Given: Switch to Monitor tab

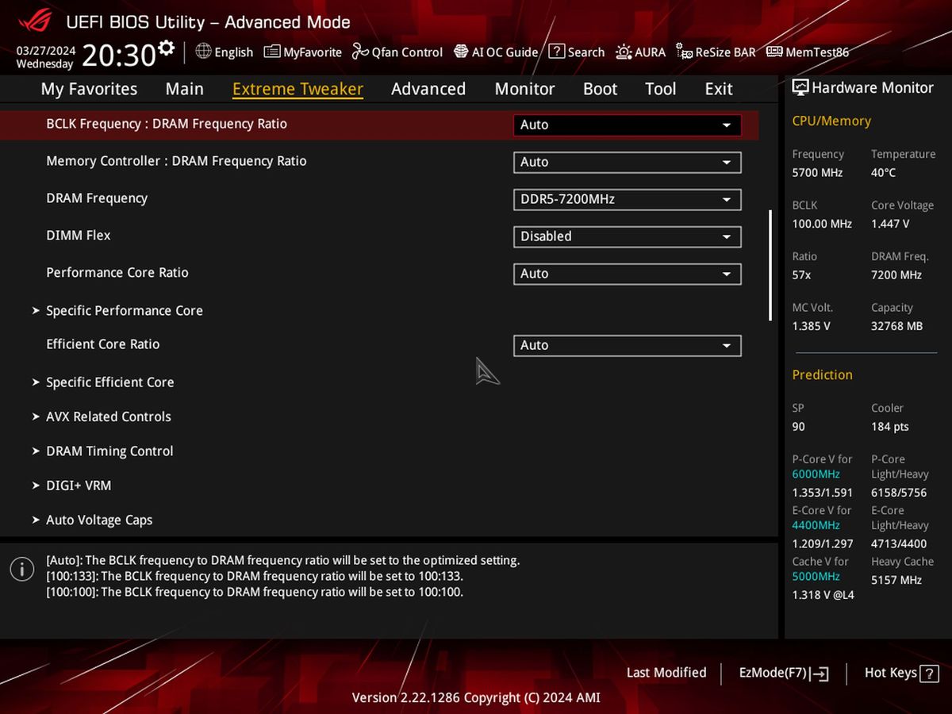Looking at the screenshot, I should [524, 89].
